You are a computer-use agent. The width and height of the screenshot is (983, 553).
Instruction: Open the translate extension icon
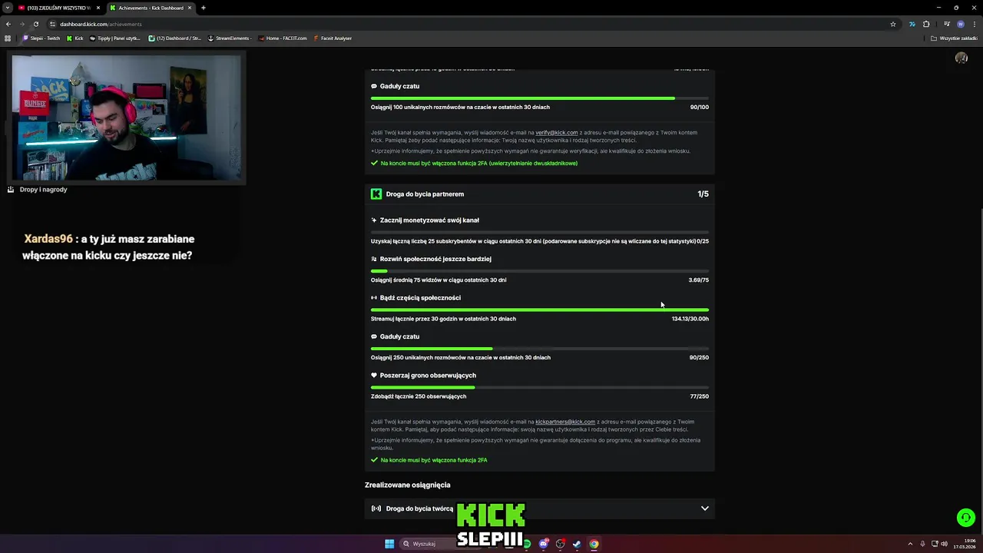click(912, 24)
